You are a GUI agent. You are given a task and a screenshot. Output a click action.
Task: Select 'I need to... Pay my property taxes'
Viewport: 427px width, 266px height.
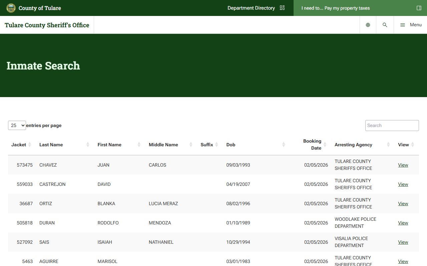[335, 8]
